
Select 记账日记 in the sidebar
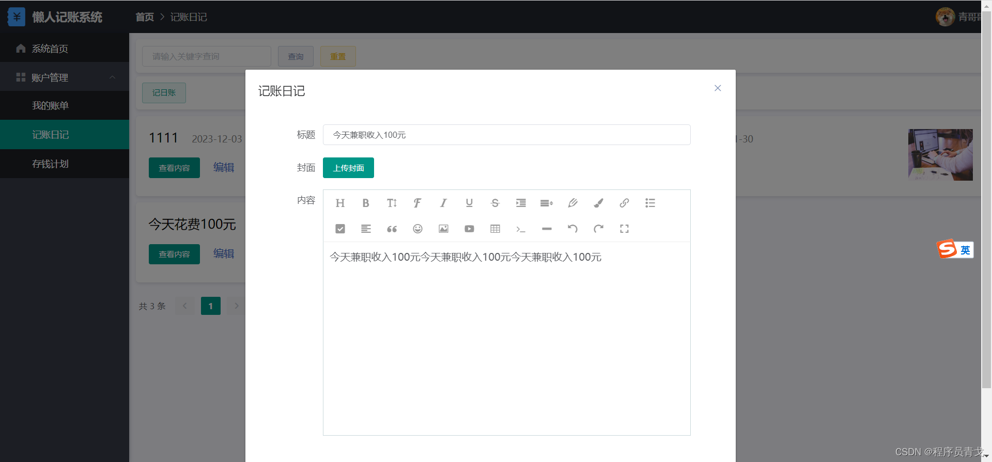(64, 135)
